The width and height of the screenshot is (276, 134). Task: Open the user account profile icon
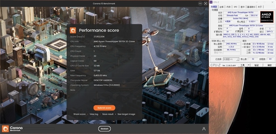pyautogui.click(x=204, y=129)
